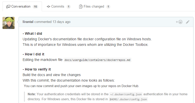195x103 pixels.
Task: Click the Files changed count badge
Action: click(x=108, y=7)
